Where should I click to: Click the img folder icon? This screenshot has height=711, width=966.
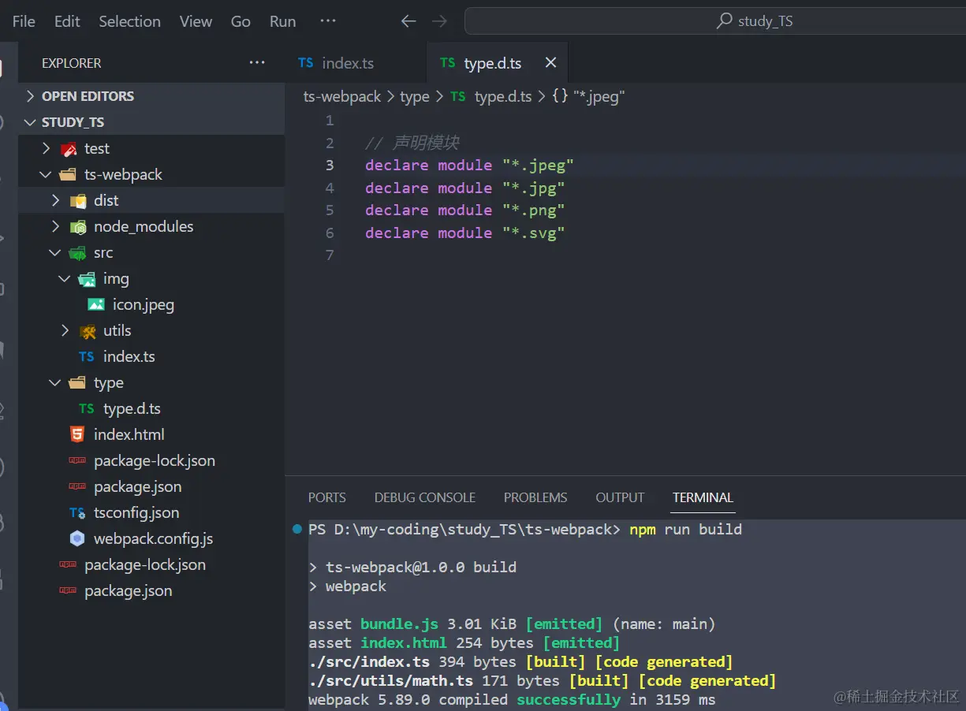(87, 279)
